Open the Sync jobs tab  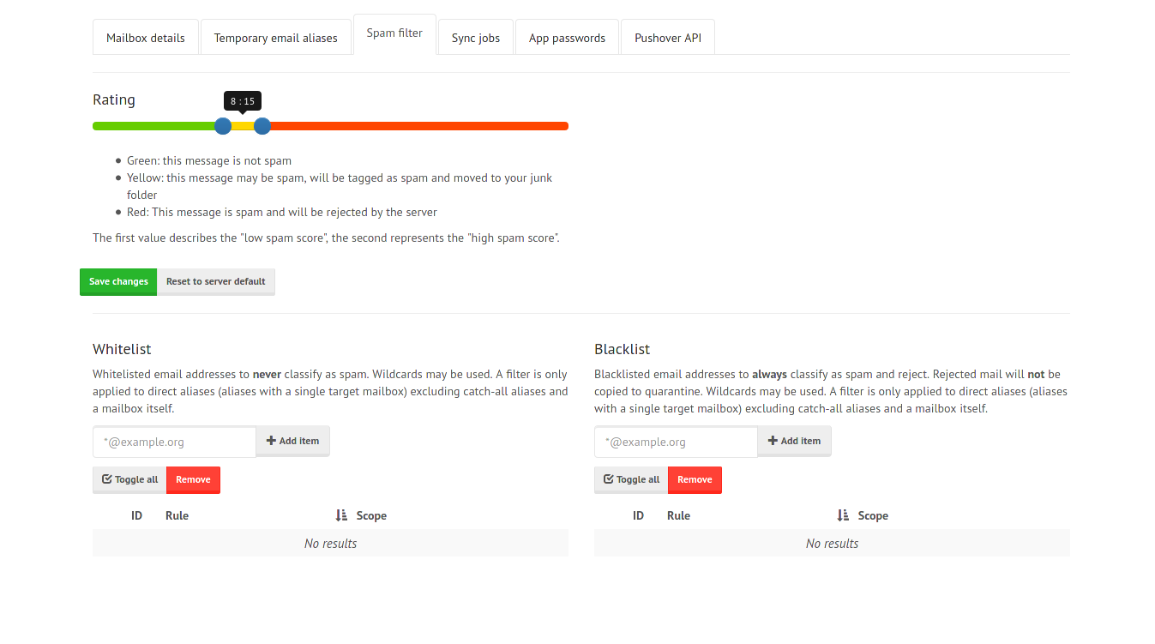coord(476,38)
